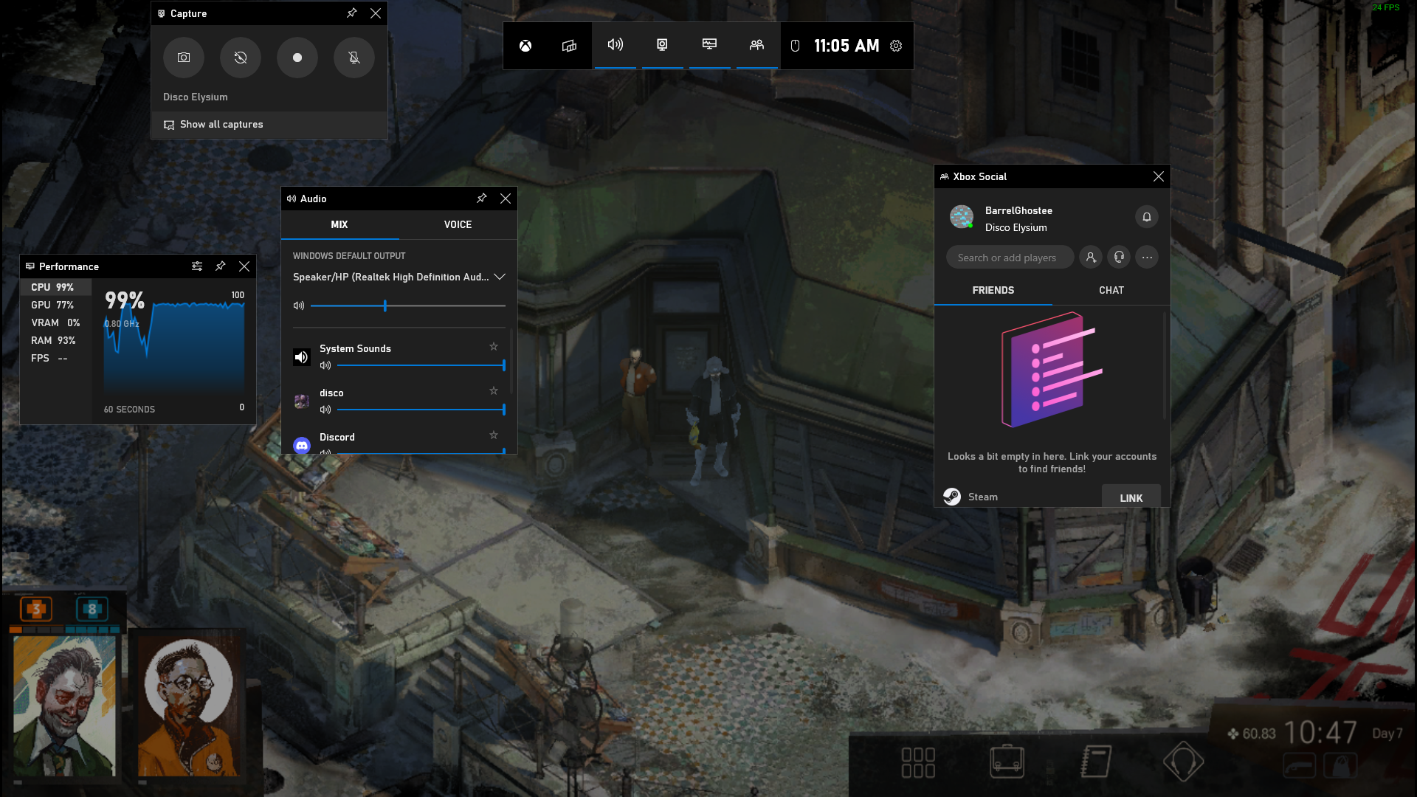The height and width of the screenshot is (797, 1417).
Task: Open the game journal notebook icon
Action: point(1096,762)
